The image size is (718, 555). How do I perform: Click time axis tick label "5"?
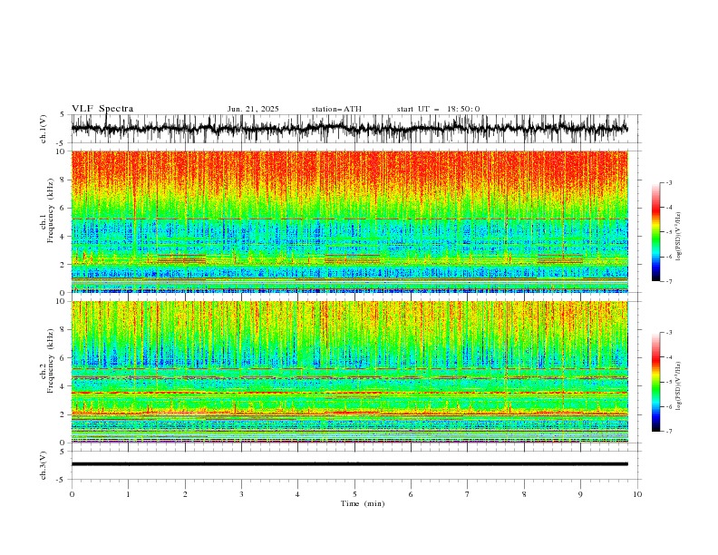[354, 494]
